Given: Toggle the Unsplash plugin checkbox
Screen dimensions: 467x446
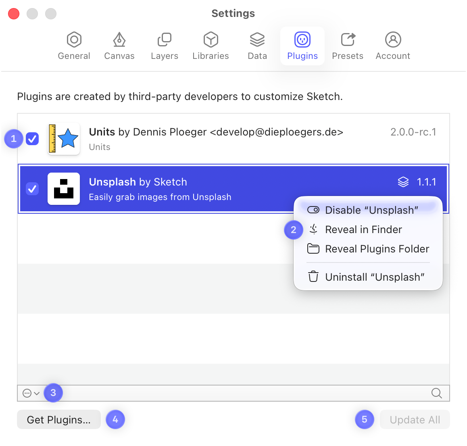Looking at the screenshot, I should (x=32, y=189).
